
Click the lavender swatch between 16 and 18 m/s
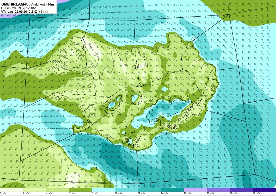(x=195, y=190)
